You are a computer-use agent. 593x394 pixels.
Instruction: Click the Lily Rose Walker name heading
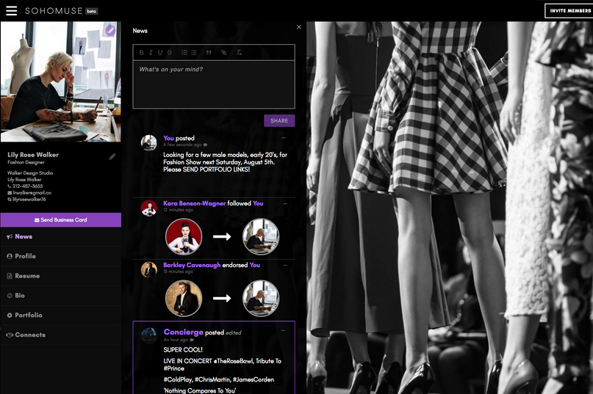pyautogui.click(x=33, y=155)
